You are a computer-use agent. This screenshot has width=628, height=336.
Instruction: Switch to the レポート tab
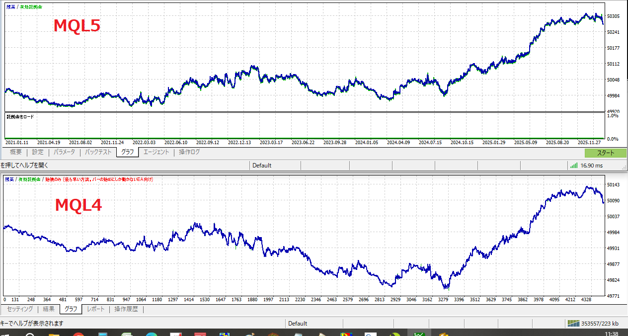96,309
